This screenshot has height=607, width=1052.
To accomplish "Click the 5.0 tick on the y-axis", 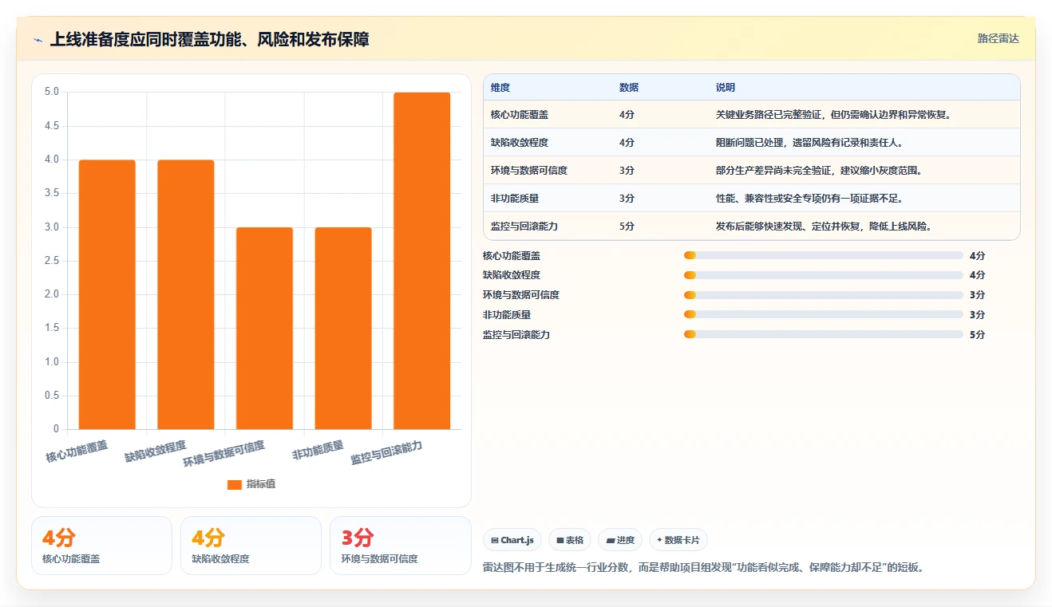I will tap(52, 92).
